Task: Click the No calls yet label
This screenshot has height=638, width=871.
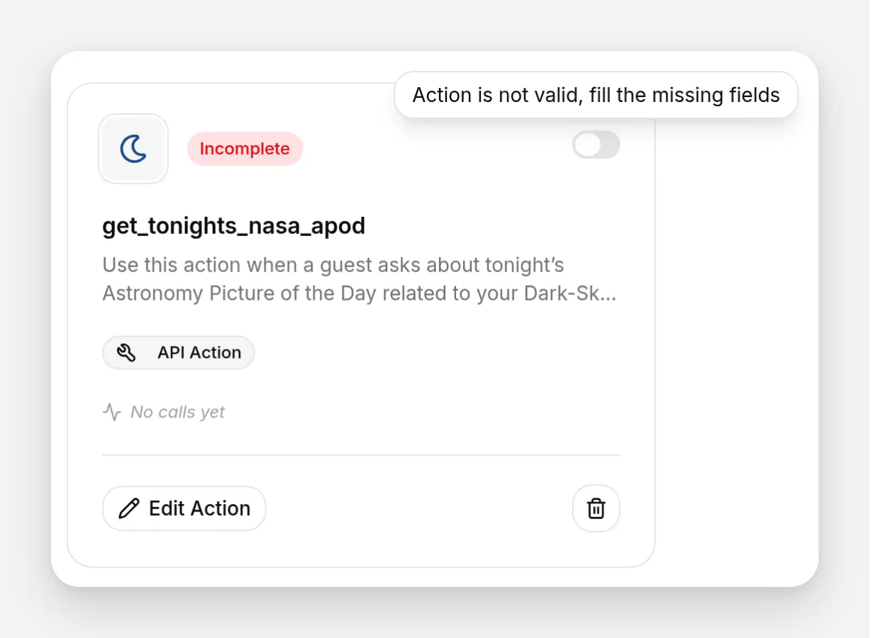Action: [177, 412]
